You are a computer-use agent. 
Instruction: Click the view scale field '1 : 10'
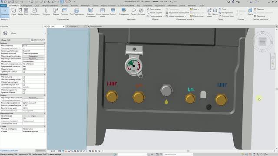[33, 45]
